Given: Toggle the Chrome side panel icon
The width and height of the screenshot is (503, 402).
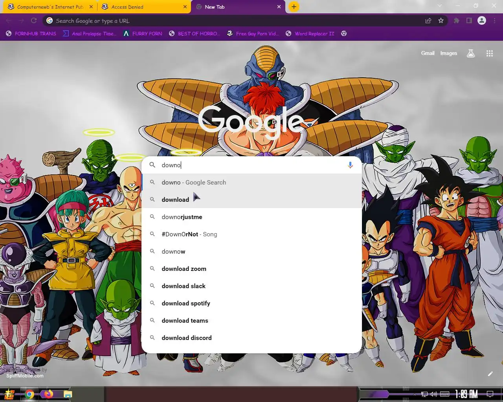Looking at the screenshot, I should [x=469, y=21].
